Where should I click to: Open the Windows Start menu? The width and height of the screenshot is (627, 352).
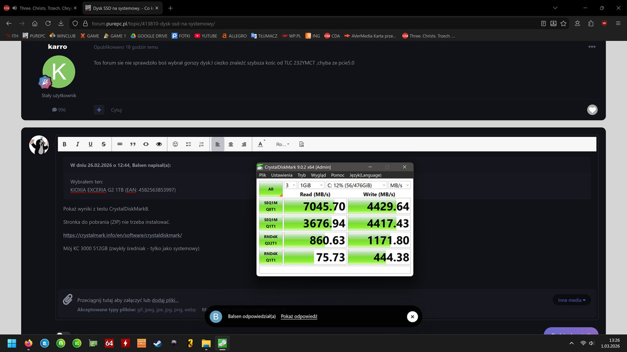pos(12,343)
